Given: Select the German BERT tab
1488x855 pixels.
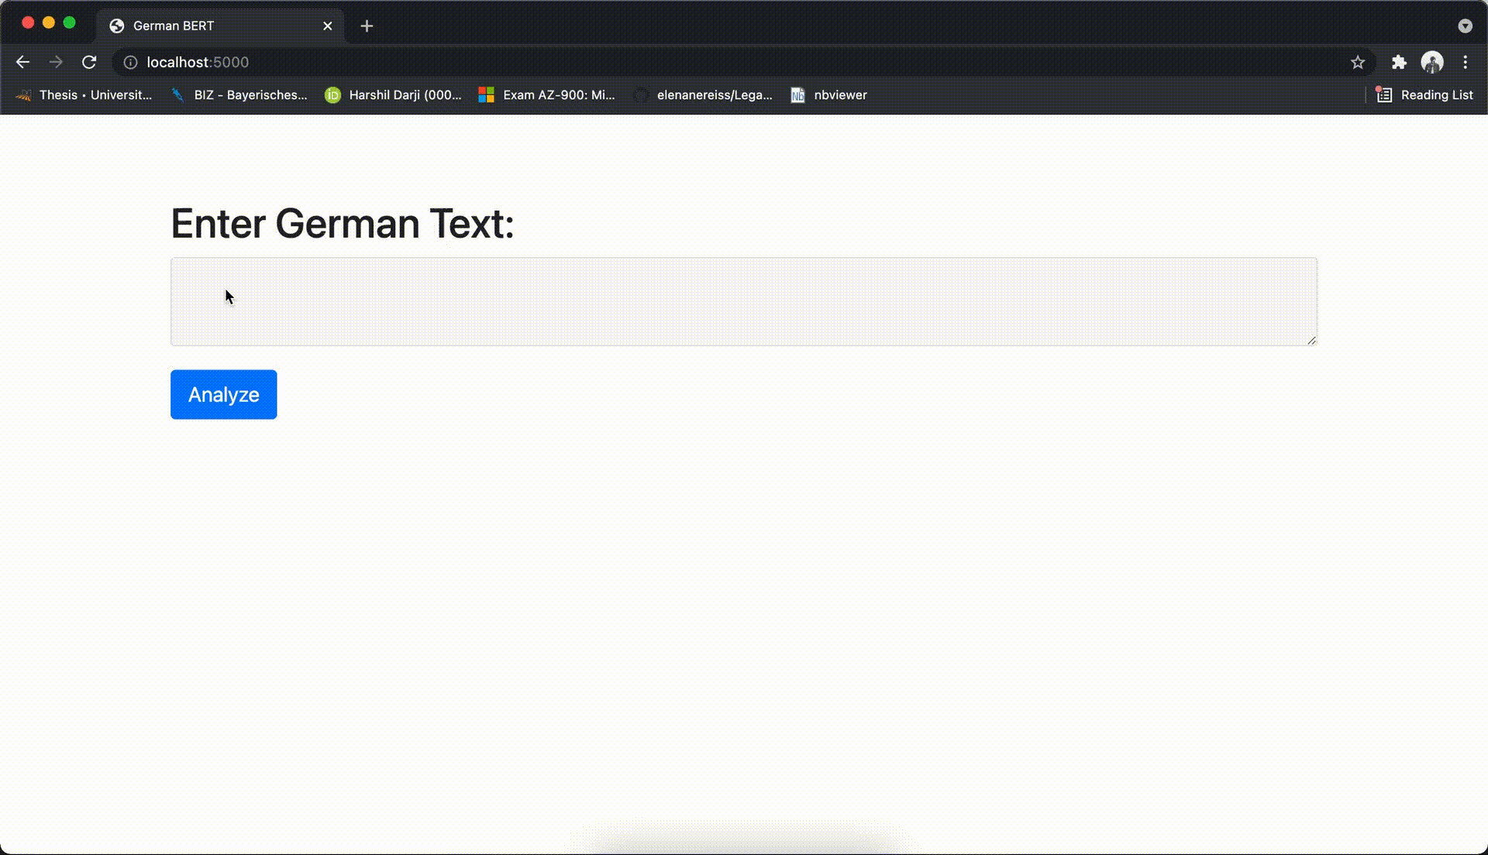Looking at the screenshot, I should coord(201,26).
